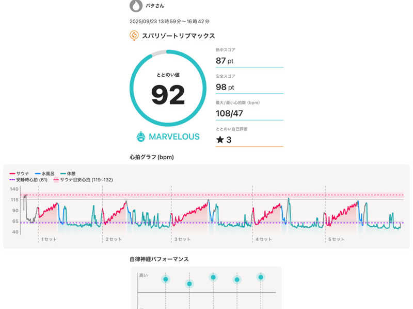413x309 pixels.
Task: Click the 熱中スコア 87 pt value
Action: tap(225, 61)
